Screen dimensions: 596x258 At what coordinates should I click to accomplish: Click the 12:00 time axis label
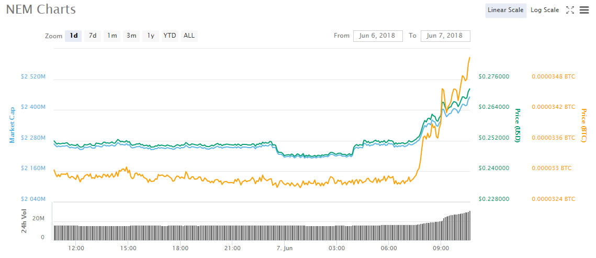[x=76, y=248]
